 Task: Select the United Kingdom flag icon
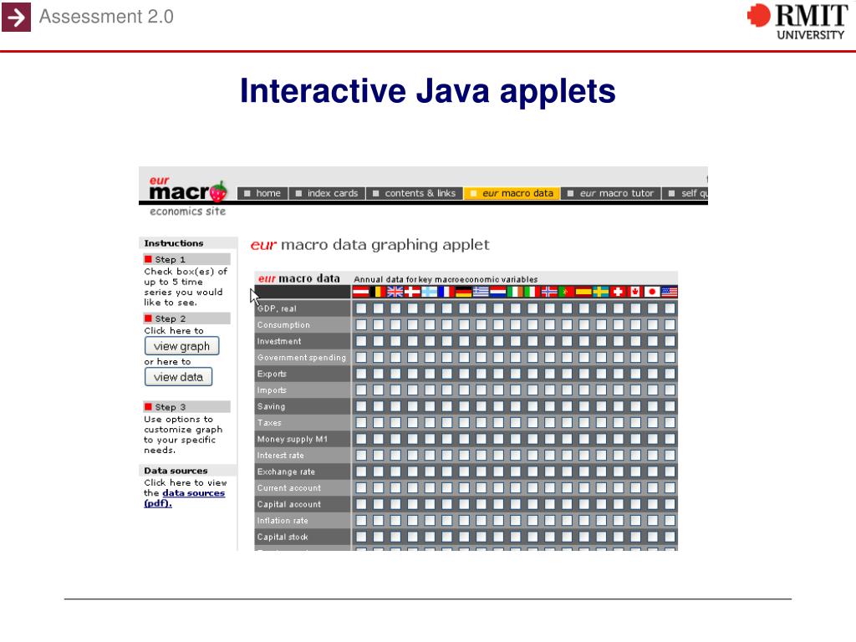click(x=395, y=292)
